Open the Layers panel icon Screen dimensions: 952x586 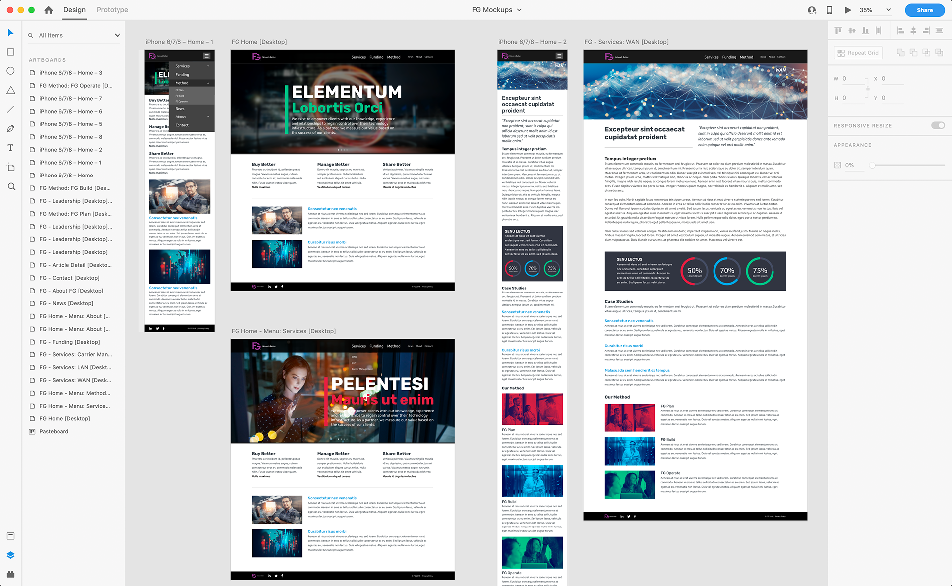[10, 555]
